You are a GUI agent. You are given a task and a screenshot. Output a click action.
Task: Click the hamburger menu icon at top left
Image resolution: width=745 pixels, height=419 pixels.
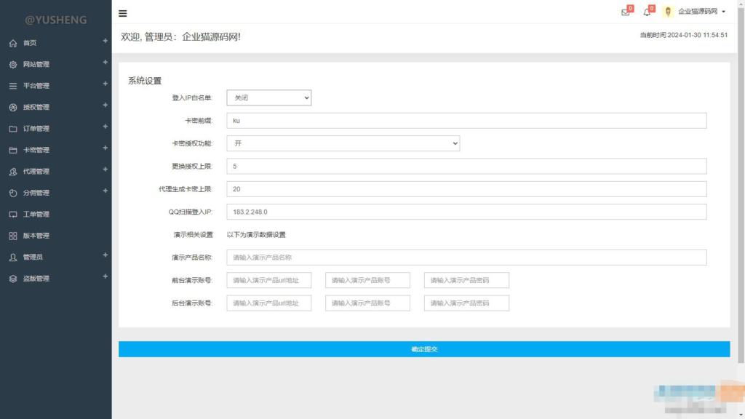tap(122, 13)
